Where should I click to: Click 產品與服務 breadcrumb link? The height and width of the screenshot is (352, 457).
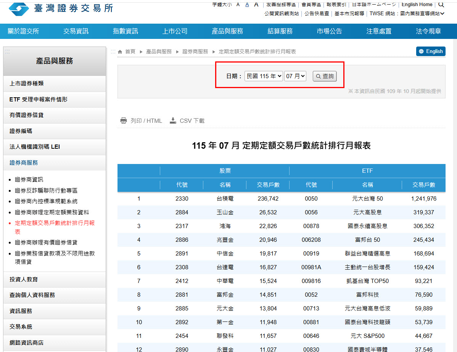coord(159,51)
